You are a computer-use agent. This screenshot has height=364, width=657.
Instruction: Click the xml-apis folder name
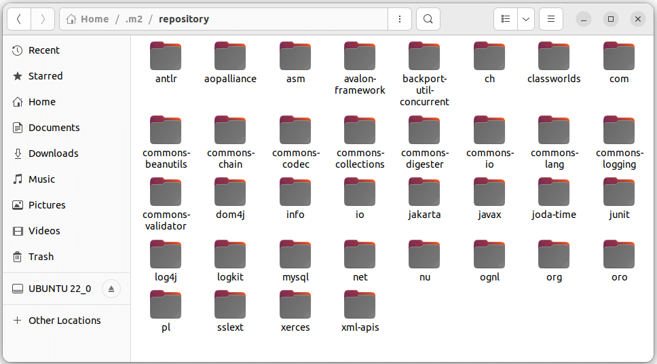[360, 327]
